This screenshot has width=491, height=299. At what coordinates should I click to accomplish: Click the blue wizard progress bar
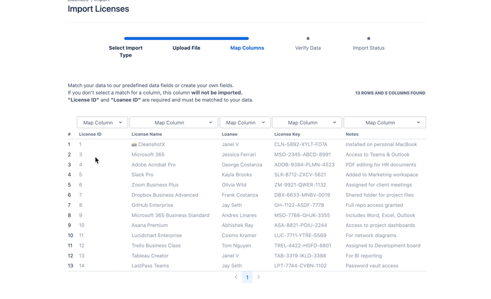pyautogui.click(x=187, y=39)
